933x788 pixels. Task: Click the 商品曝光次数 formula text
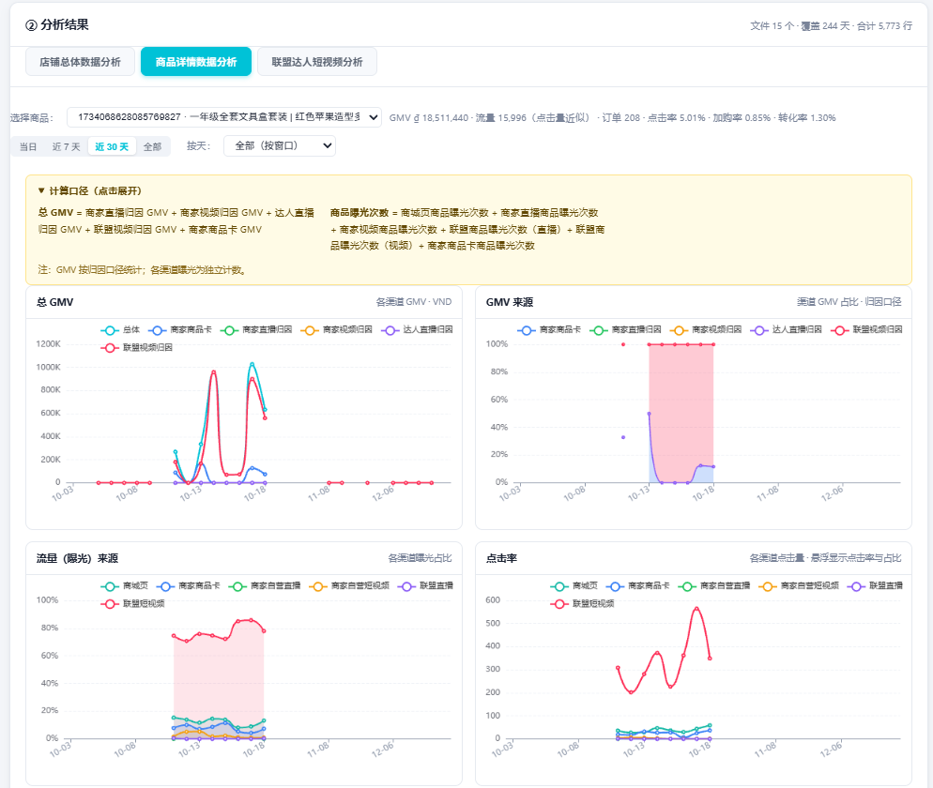click(467, 229)
